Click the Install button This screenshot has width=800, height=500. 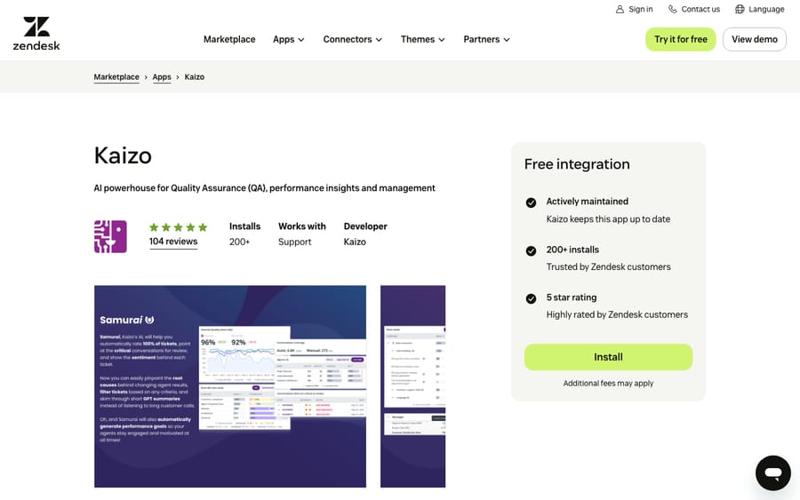pos(608,357)
